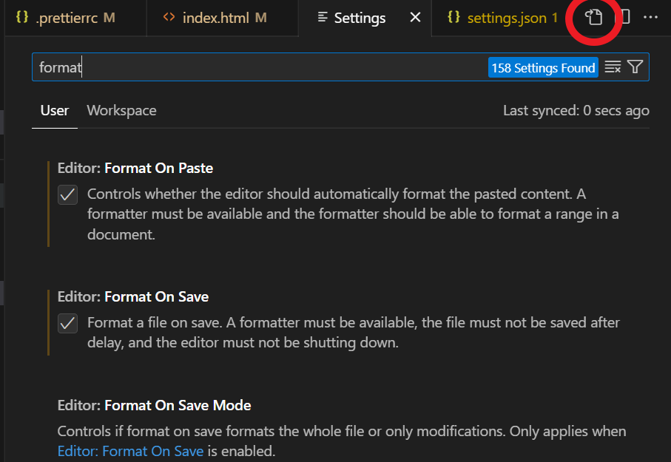Open the More Actions ellipsis menu
This screenshot has width=671, height=462.
click(651, 18)
